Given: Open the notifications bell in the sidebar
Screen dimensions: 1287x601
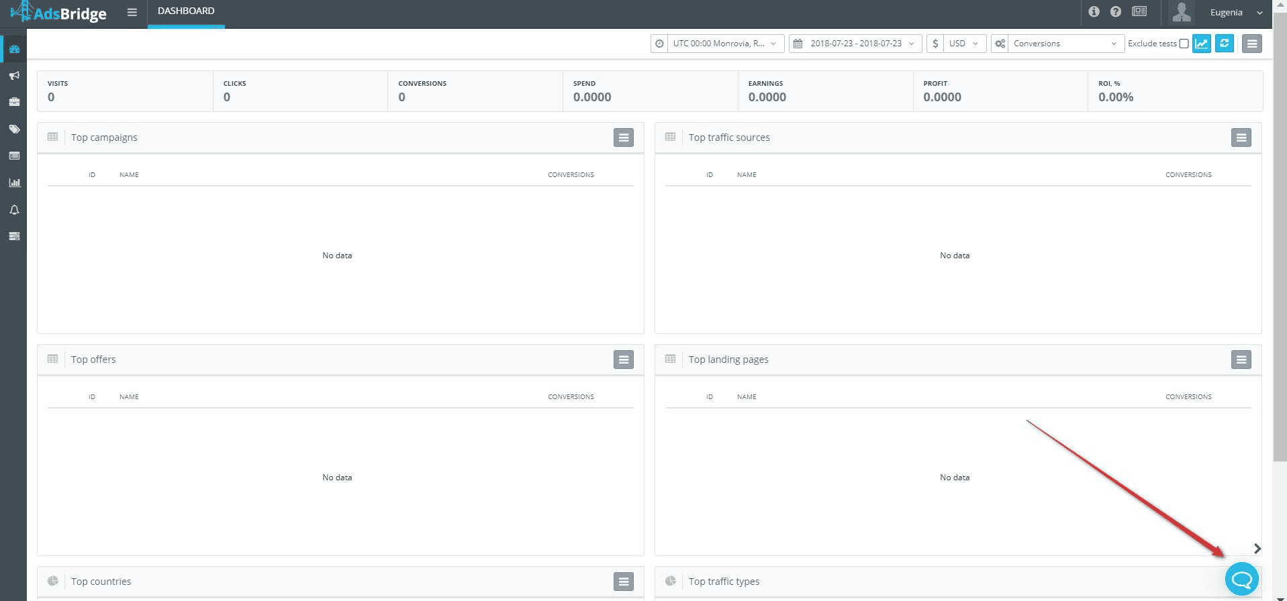Looking at the screenshot, I should tap(14, 210).
